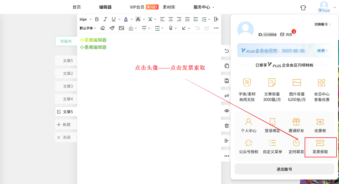Toggle italic formatting
The height and width of the screenshot is (184, 339).
(x=105, y=19)
